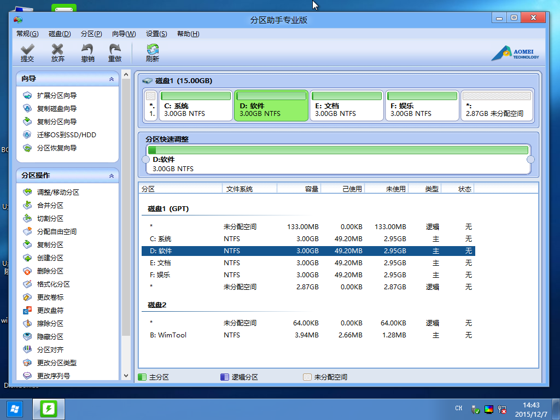The width and height of the screenshot is (560, 420).
Task: Choose 隐藏分区 operation
Action: (x=43, y=336)
